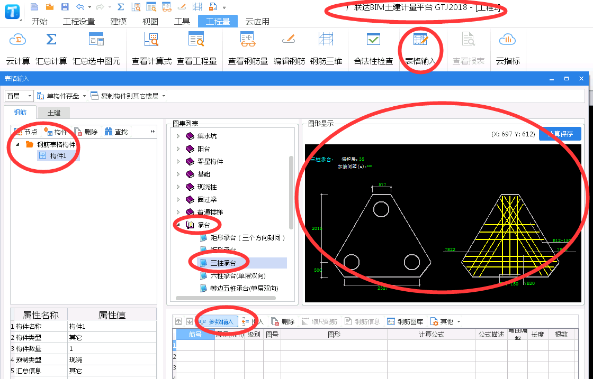Open 钢筋三维 view

[326, 50]
